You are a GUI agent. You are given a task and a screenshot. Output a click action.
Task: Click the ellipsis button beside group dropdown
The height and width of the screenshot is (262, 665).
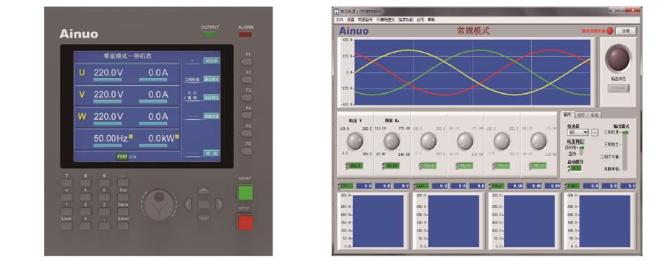pyautogui.click(x=595, y=133)
